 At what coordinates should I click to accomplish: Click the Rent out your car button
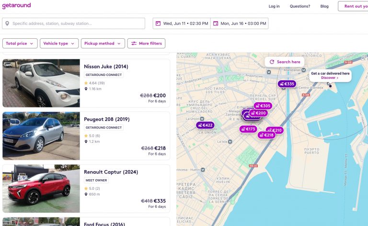click(x=353, y=6)
